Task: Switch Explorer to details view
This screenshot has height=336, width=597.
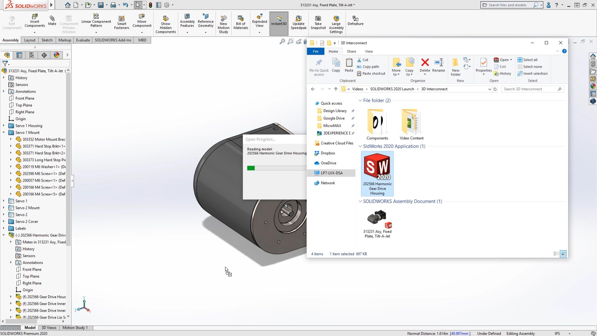Action: coord(556,254)
